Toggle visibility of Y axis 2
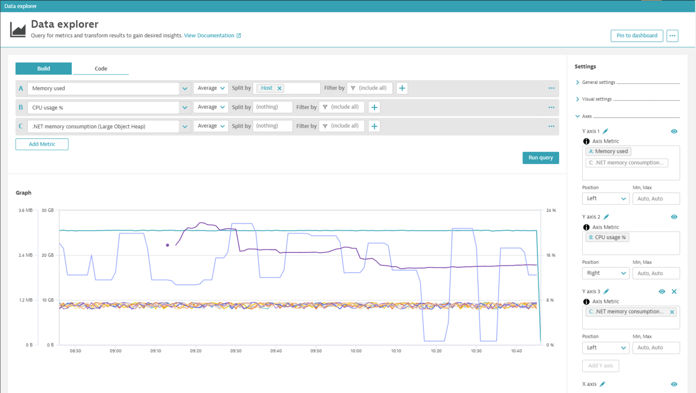This screenshot has height=393, width=696. pyautogui.click(x=674, y=217)
